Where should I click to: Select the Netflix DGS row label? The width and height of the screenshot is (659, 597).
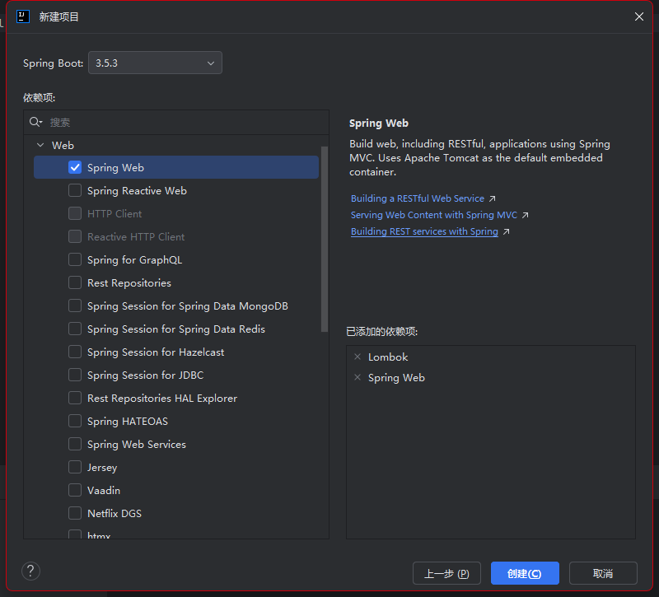click(115, 513)
